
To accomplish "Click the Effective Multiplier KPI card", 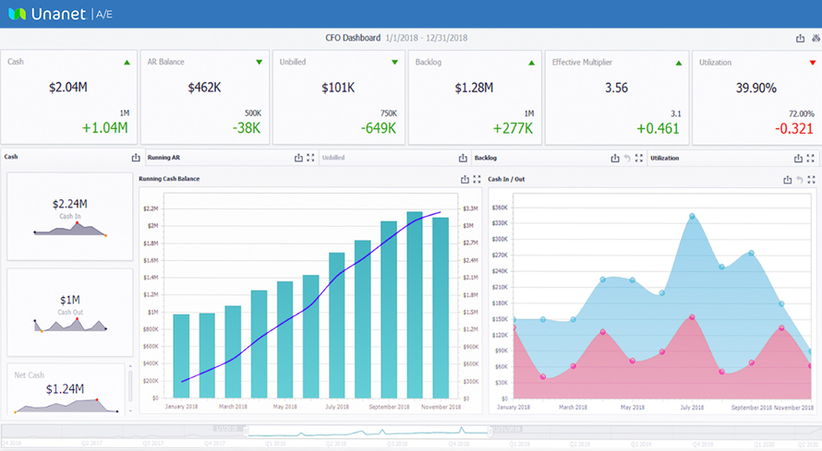I will tap(616, 97).
